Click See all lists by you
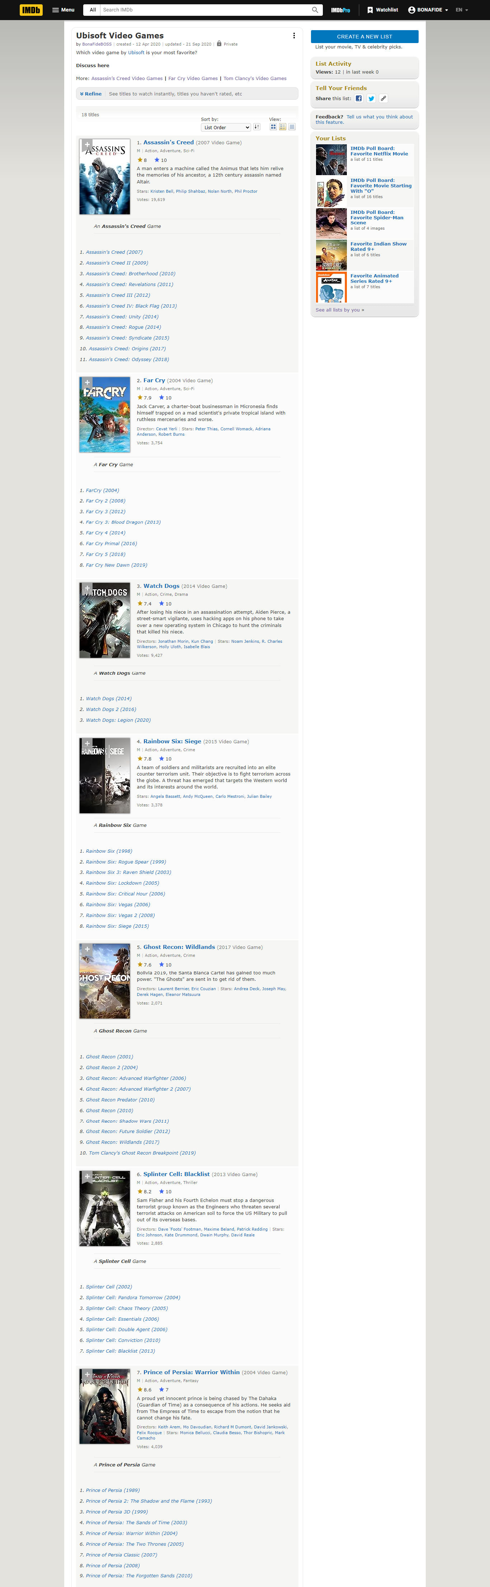Viewport: 490px width, 1587px height. point(340,310)
